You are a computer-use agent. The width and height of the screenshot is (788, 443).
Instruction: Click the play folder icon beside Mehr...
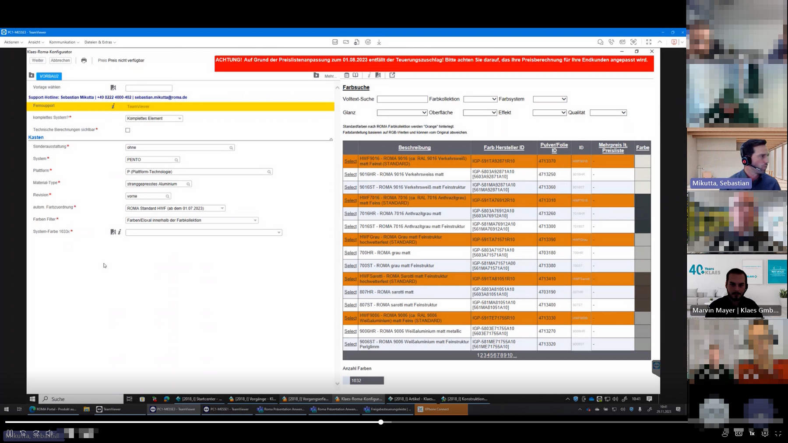point(316,75)
